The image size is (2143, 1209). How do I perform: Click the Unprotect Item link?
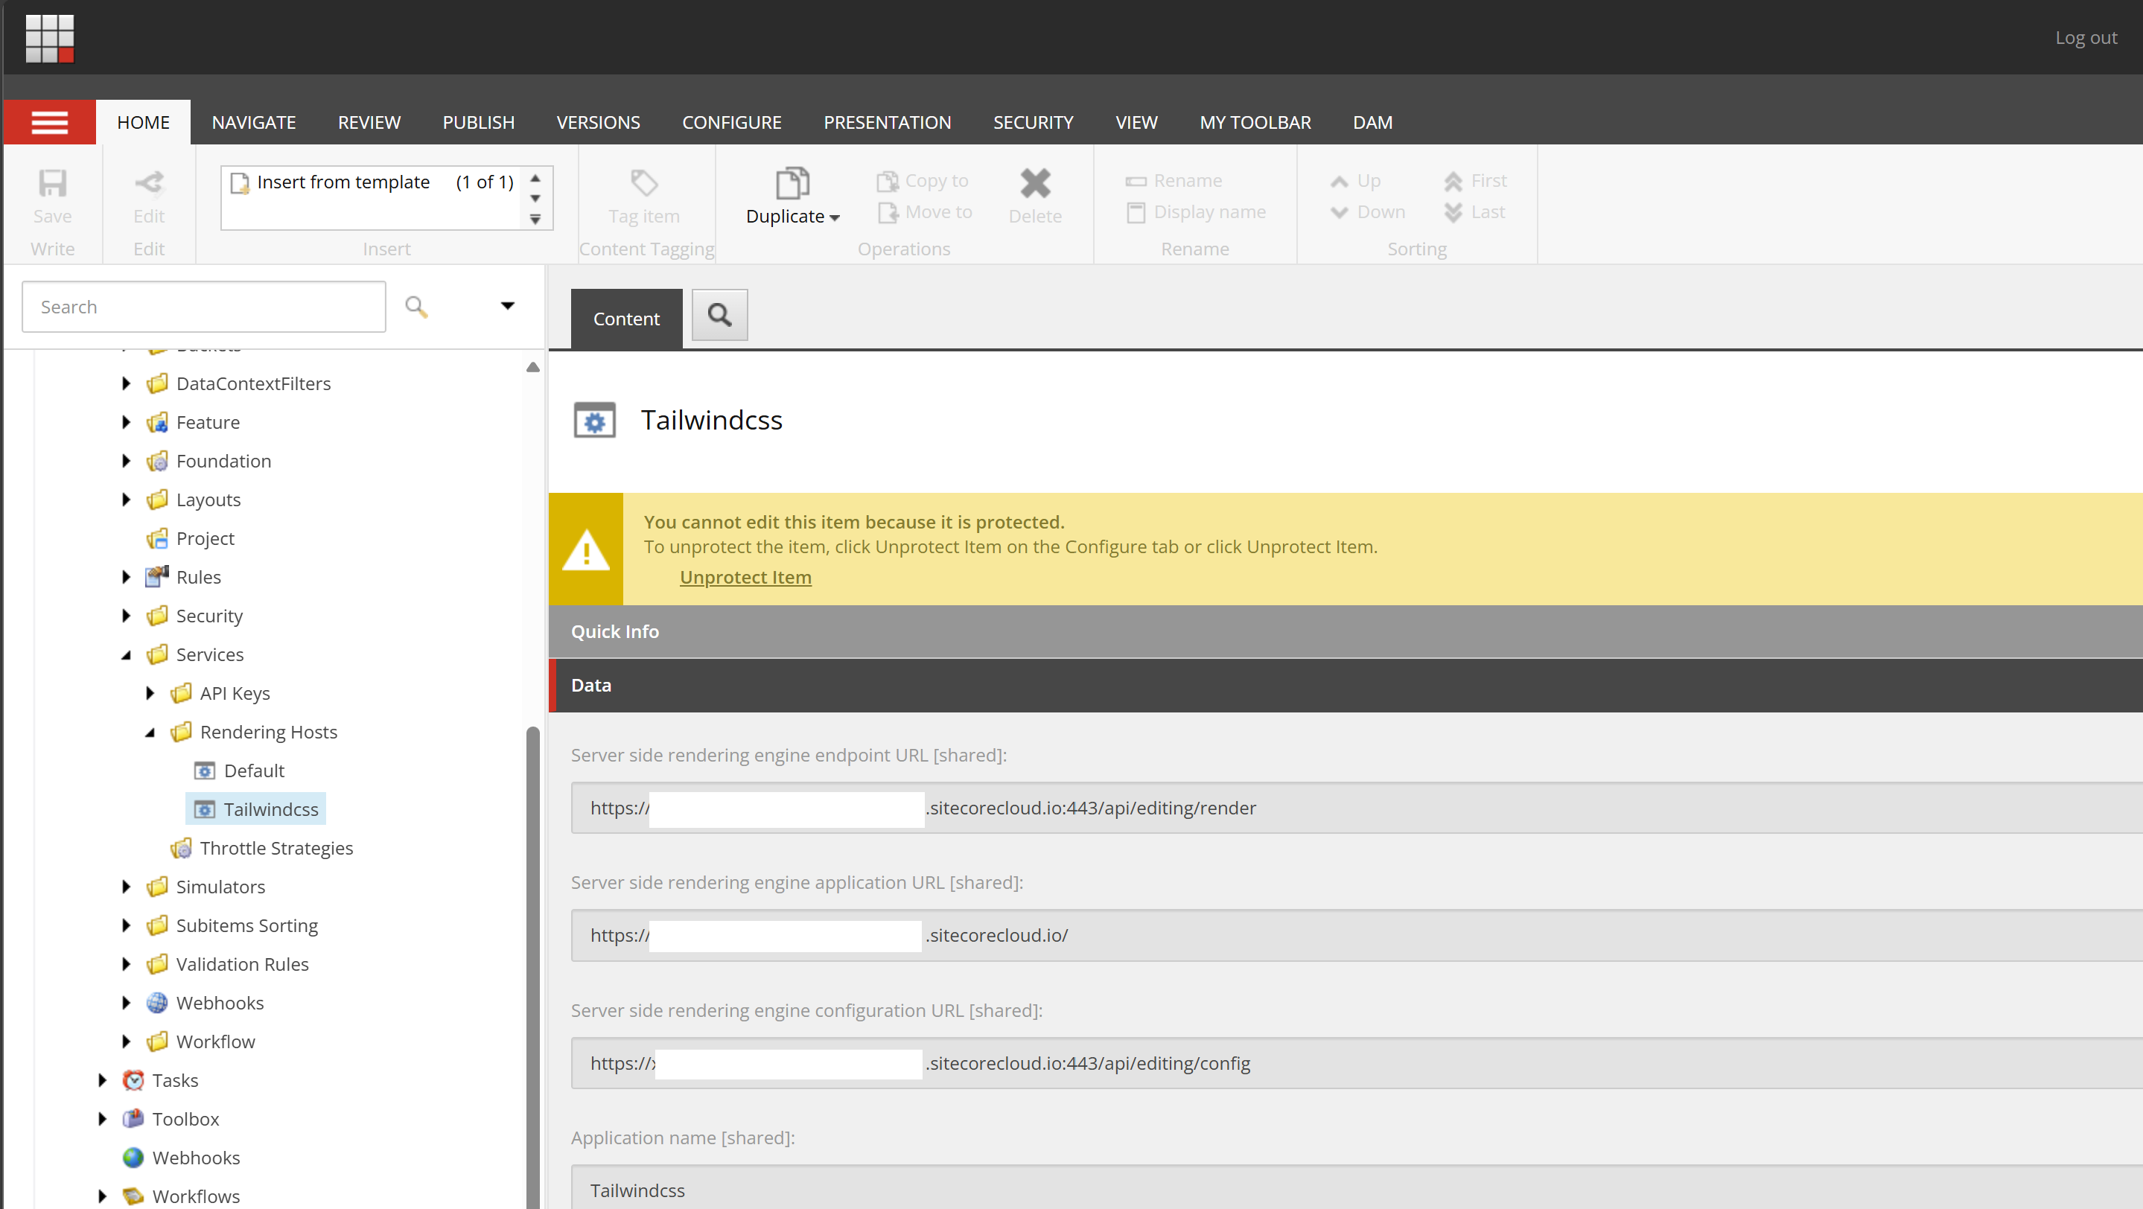pyautogui.click(x=745, y=577)
